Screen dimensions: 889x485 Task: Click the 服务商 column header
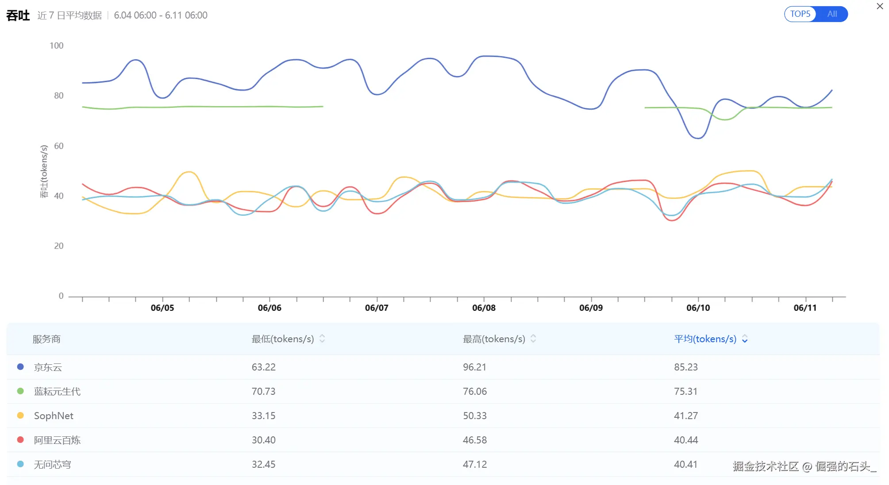46,339
